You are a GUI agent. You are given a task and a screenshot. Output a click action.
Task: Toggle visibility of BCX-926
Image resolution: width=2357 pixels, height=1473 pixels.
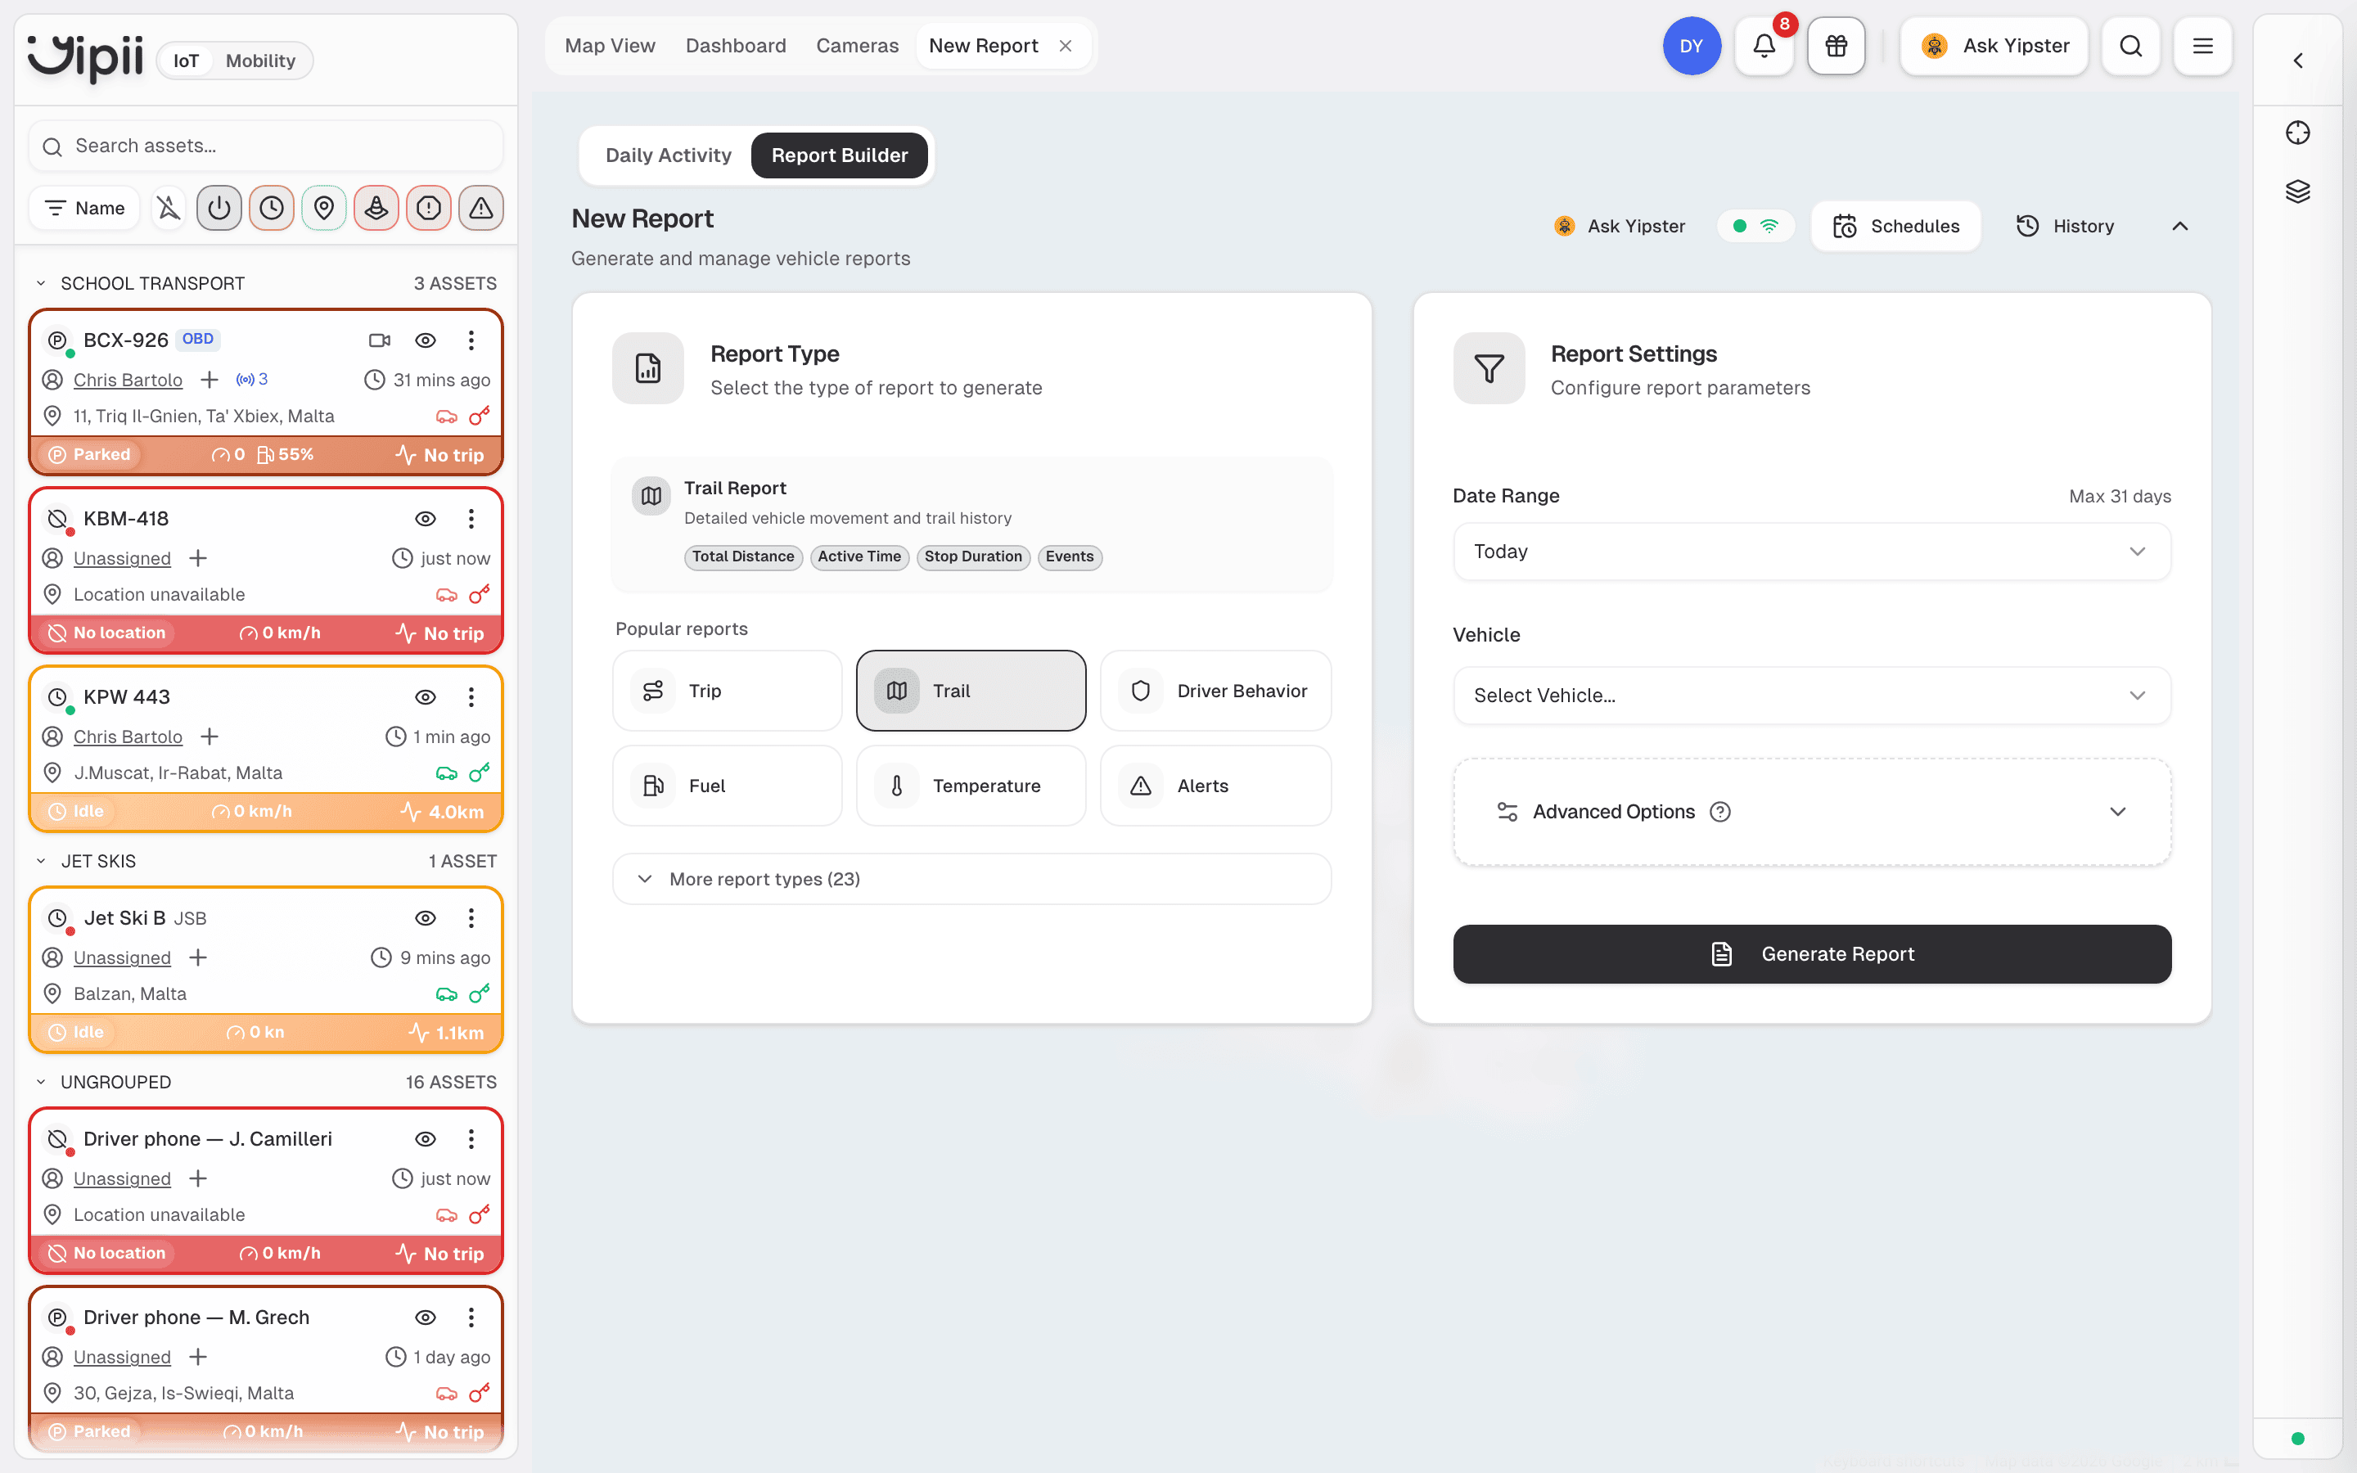click(426, 340)
